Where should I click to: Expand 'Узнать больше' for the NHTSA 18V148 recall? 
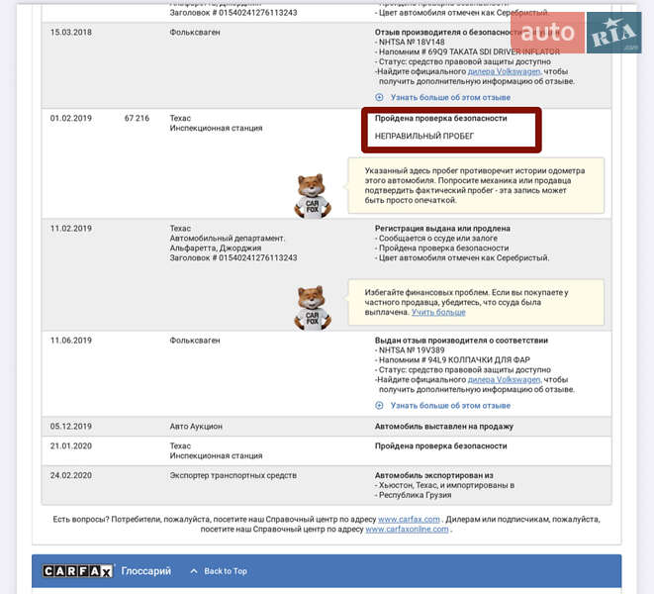[x=450, y=97]
